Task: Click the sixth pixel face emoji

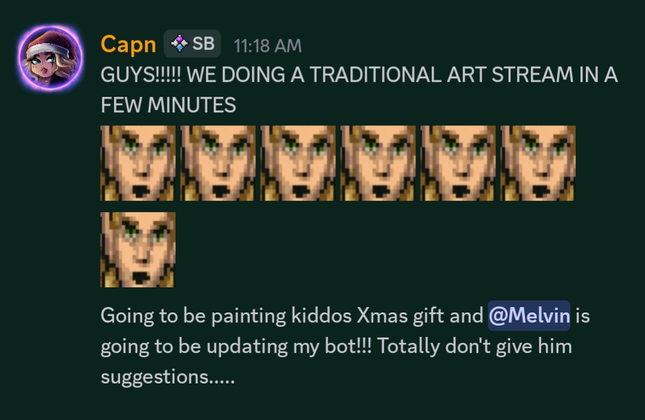Action: point(538,163)
